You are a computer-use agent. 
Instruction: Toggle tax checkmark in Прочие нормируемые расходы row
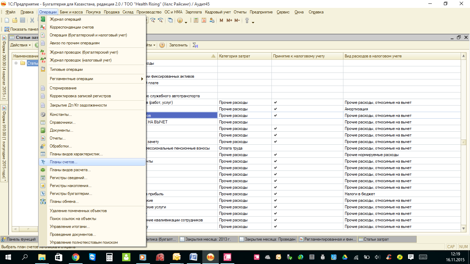tap(276, 155)
